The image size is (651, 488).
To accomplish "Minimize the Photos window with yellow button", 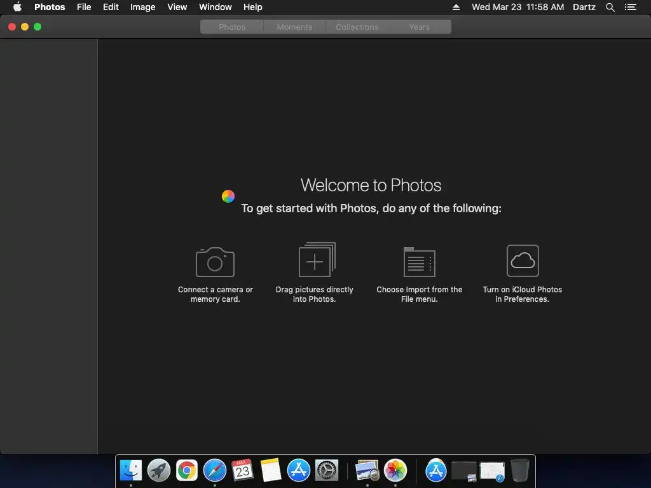I will coord(25,27).
